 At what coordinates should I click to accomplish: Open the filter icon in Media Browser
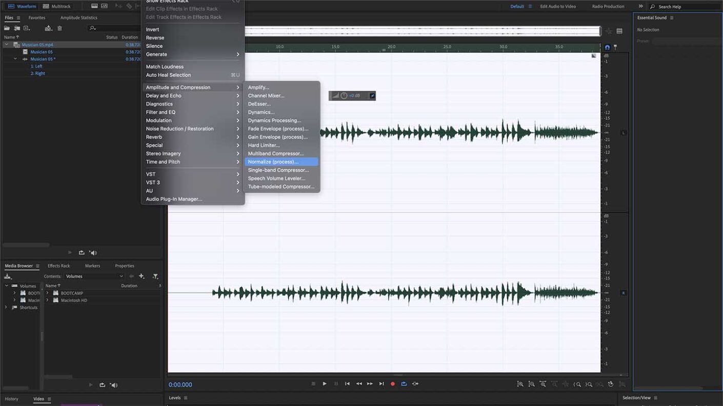coord(155,276)
